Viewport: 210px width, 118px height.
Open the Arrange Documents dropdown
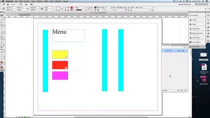pyautogui.click(x=32, y=4)
